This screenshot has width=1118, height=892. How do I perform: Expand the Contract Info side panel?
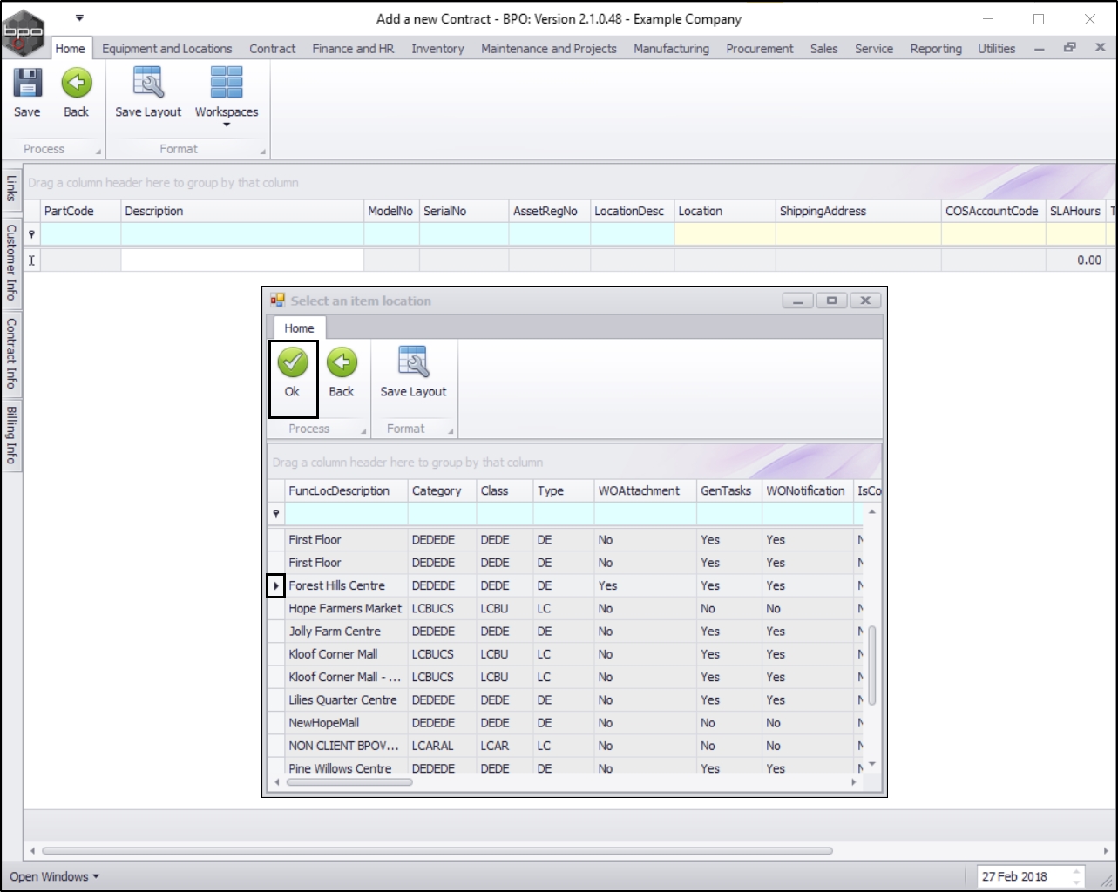coord(11,353)
